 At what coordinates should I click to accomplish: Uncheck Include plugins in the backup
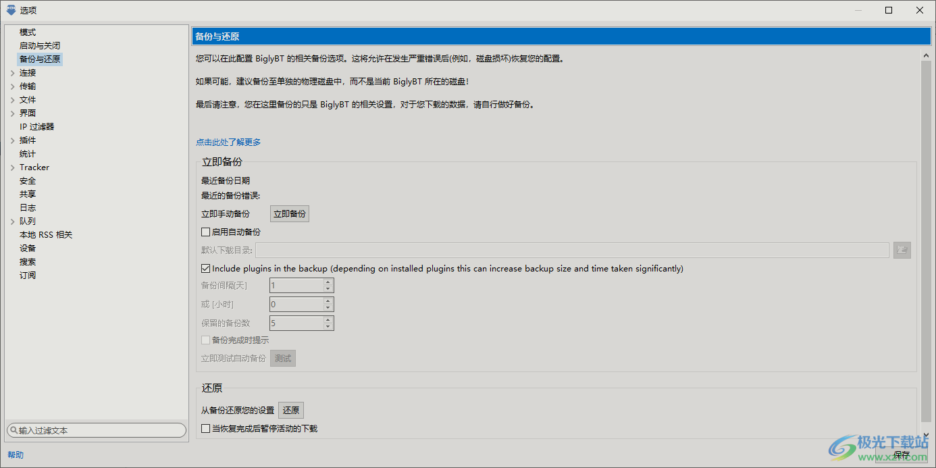pos(206,268)
